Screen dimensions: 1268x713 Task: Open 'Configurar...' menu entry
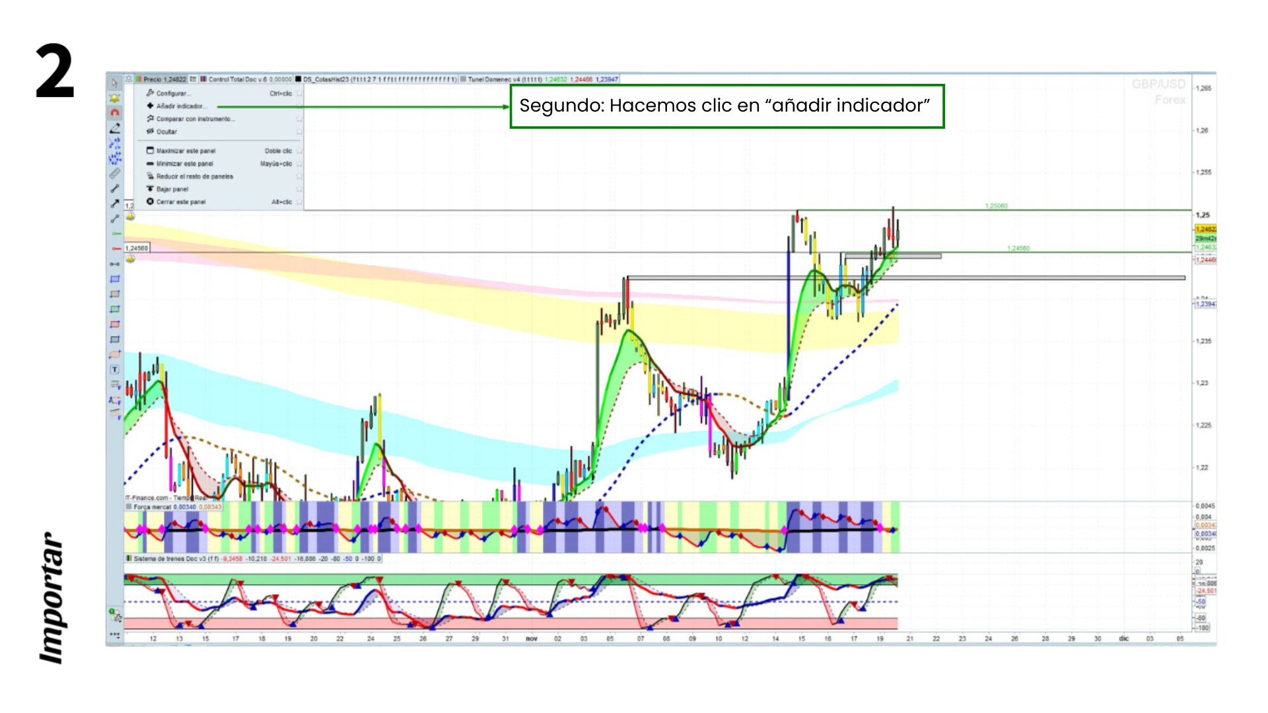click(x=173, y=94)
